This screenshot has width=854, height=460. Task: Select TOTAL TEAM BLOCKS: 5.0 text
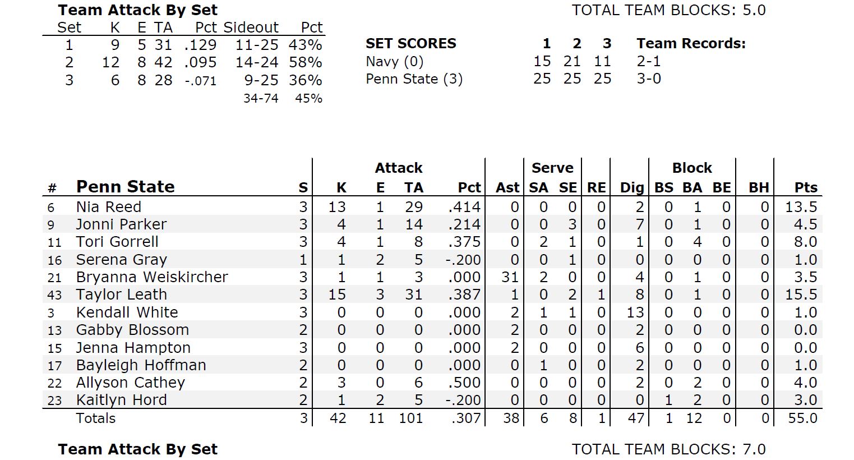[x=668, y=10]
